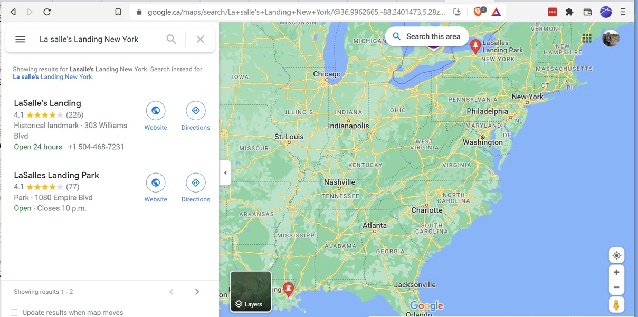
Task: Open the Google Maps main menu
Action: (21, 39)
